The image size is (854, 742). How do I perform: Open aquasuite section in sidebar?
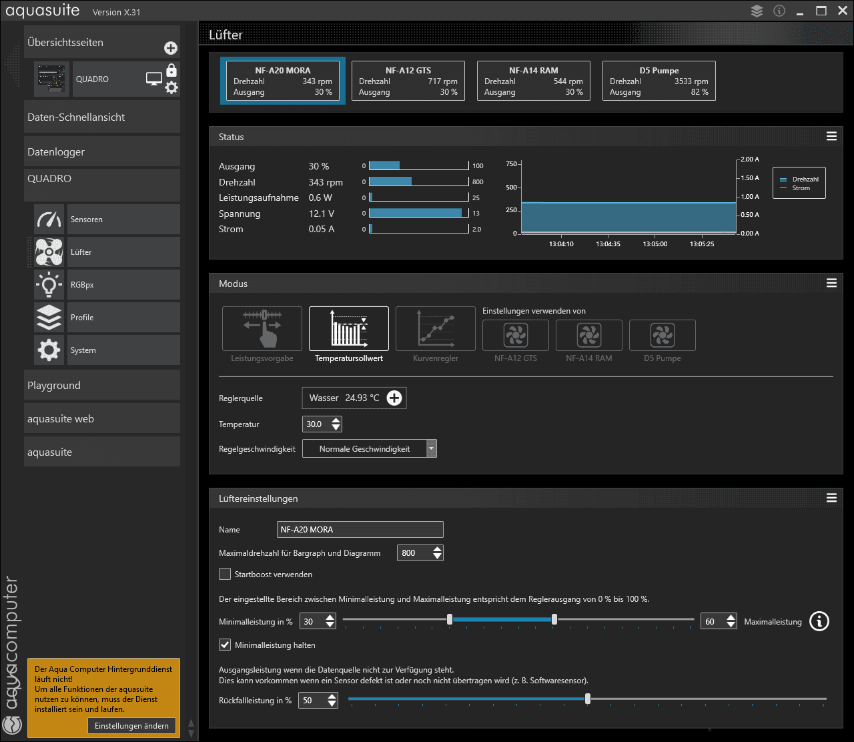coord(102,452)
